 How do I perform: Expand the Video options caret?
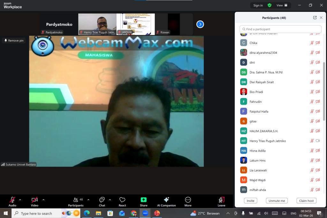43,200
